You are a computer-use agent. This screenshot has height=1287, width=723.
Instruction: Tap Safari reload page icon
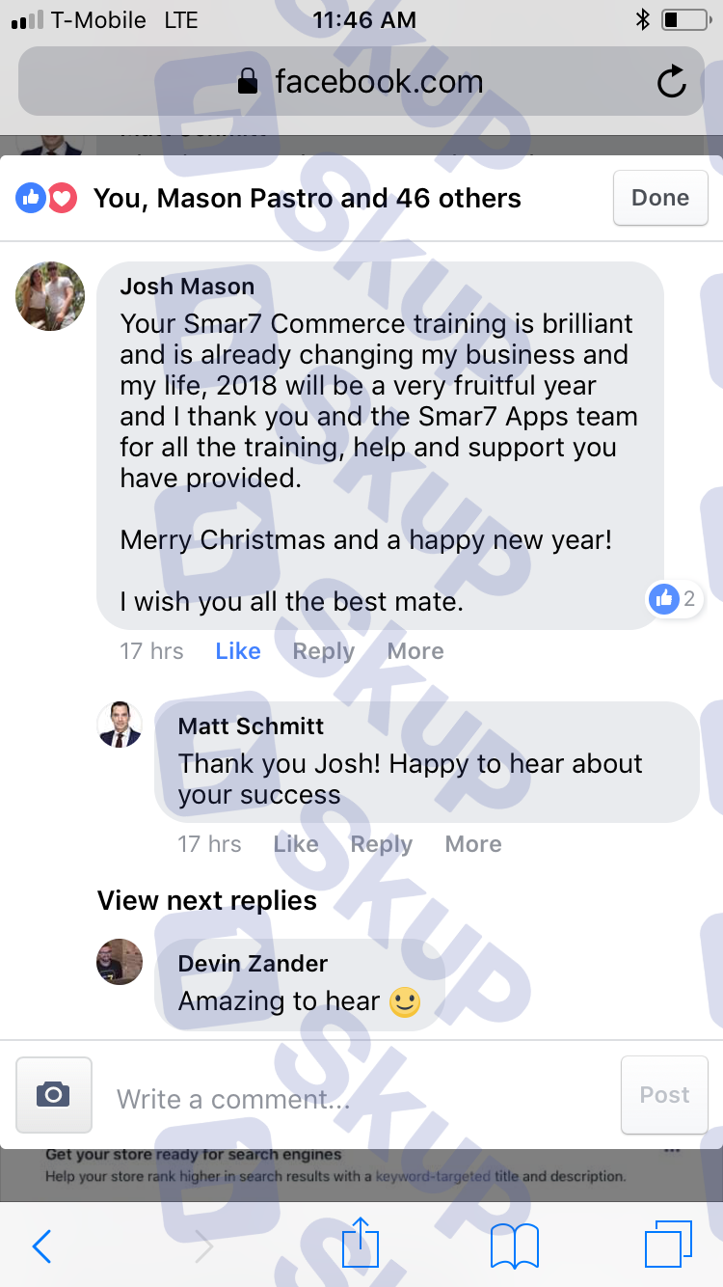coord(671,82)
